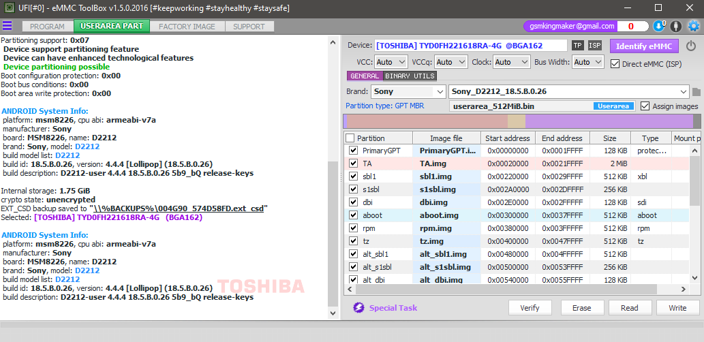Click the Identify eMMC button
Viewport: 704px width, 342px height.
click(x=643, y=46)
